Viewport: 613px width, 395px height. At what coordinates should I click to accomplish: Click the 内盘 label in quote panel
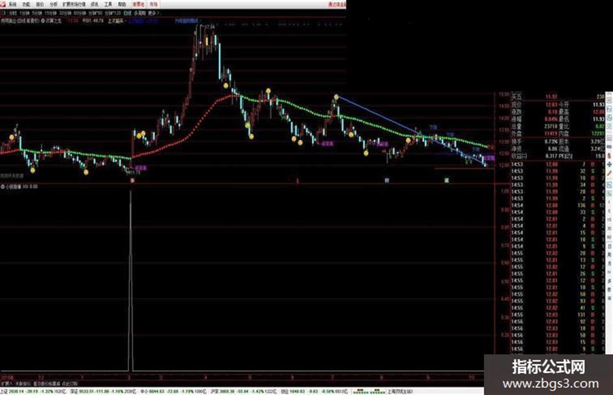564,134
